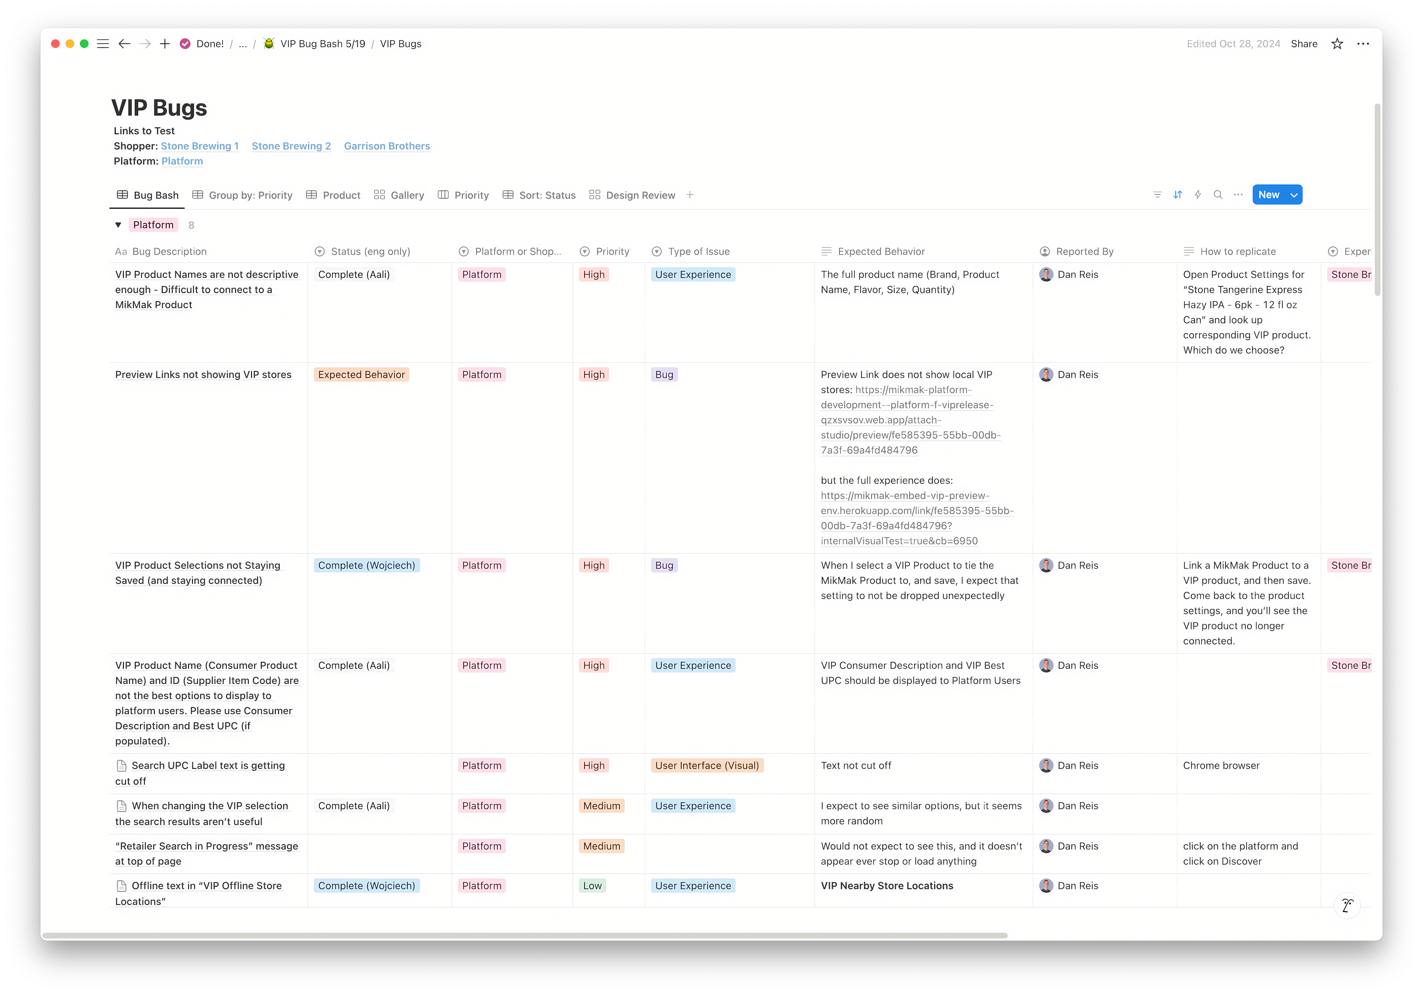
Task: Click the lightning bolt automations icon
Action: click(1197, 195)
